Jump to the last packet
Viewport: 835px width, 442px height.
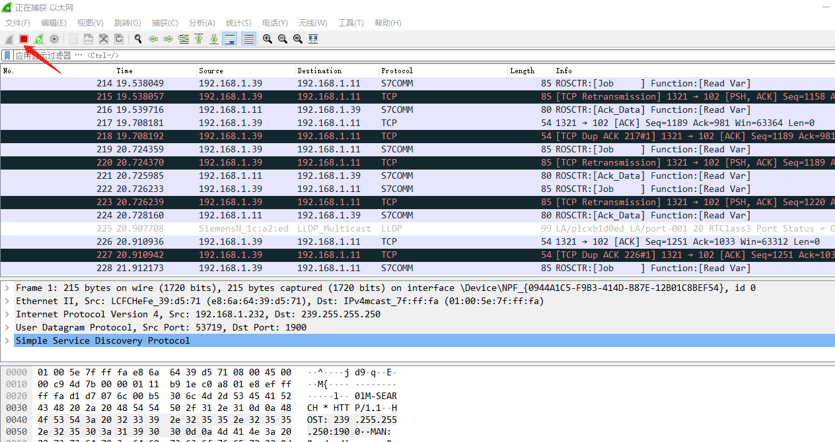214,39
